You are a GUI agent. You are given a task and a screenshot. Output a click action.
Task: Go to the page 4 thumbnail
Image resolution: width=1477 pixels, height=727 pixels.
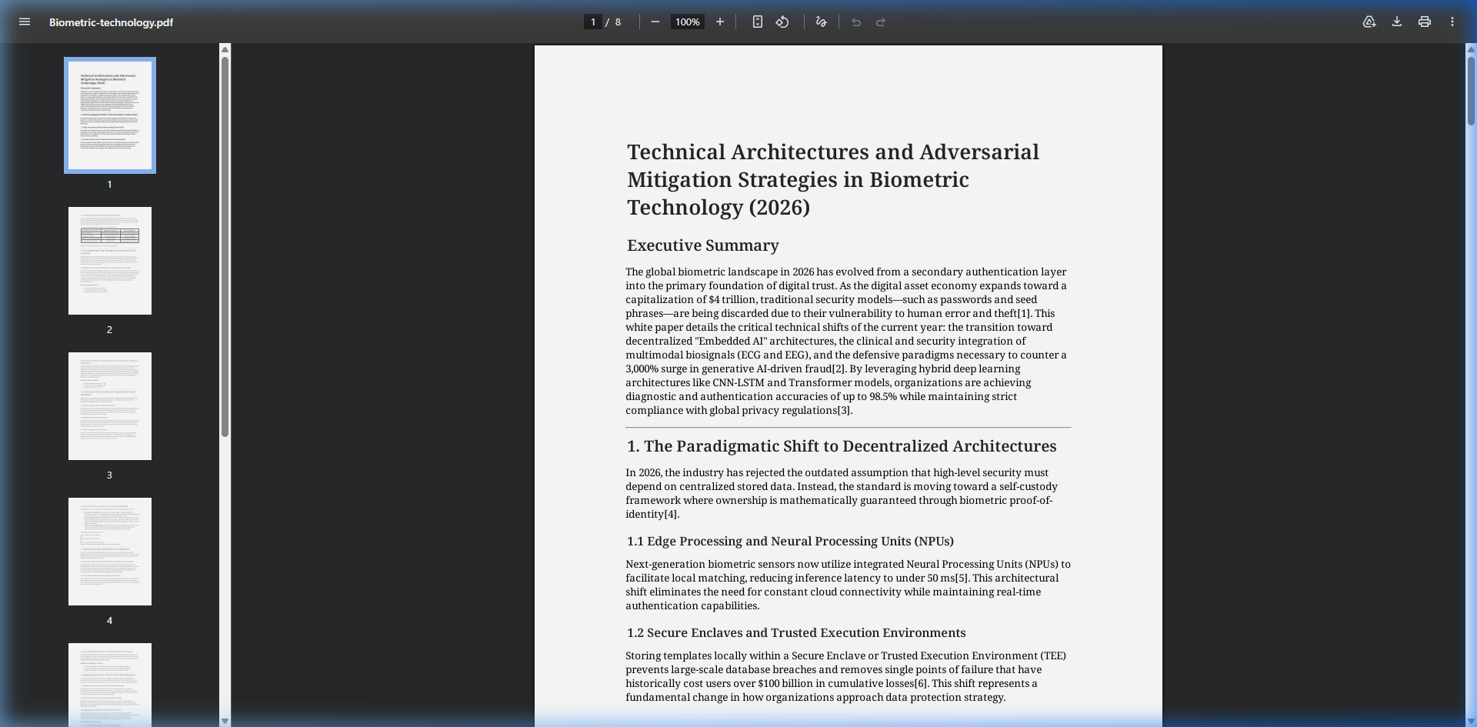pyautogui.click(x=110, y=552)
